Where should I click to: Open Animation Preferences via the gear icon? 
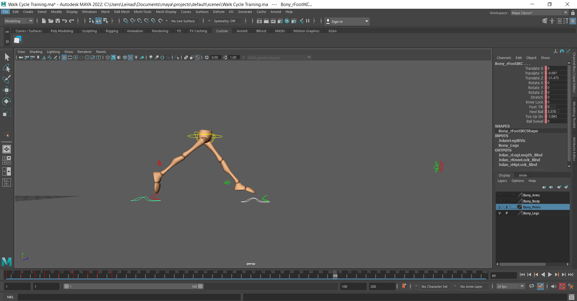click(x=571, y=286)
